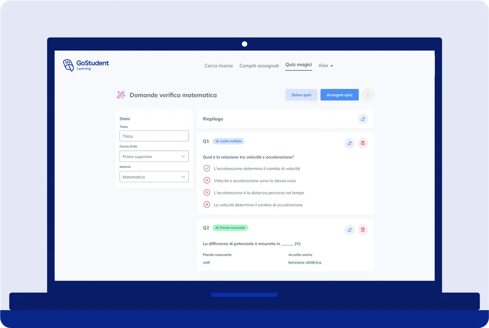Delete question Q1 with trash icon

click(x=363, y=143)
